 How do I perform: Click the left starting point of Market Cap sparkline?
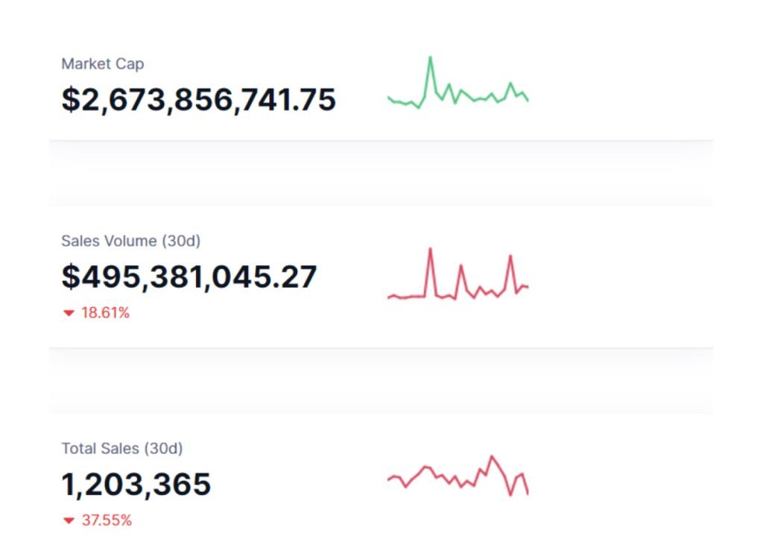[x=389, y=98]
